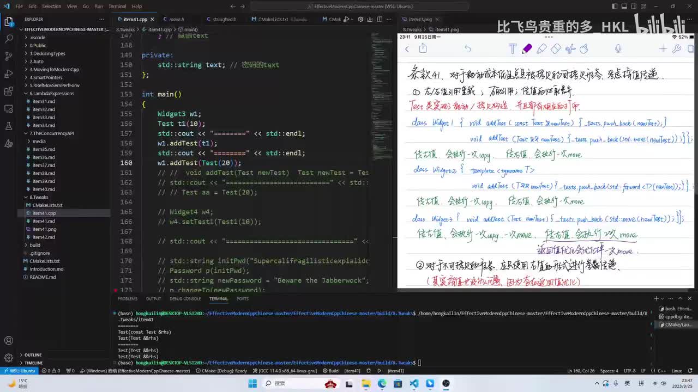698x392 pixels.
Task: Open the Source Control view
Action: click(x=9, y=56)
